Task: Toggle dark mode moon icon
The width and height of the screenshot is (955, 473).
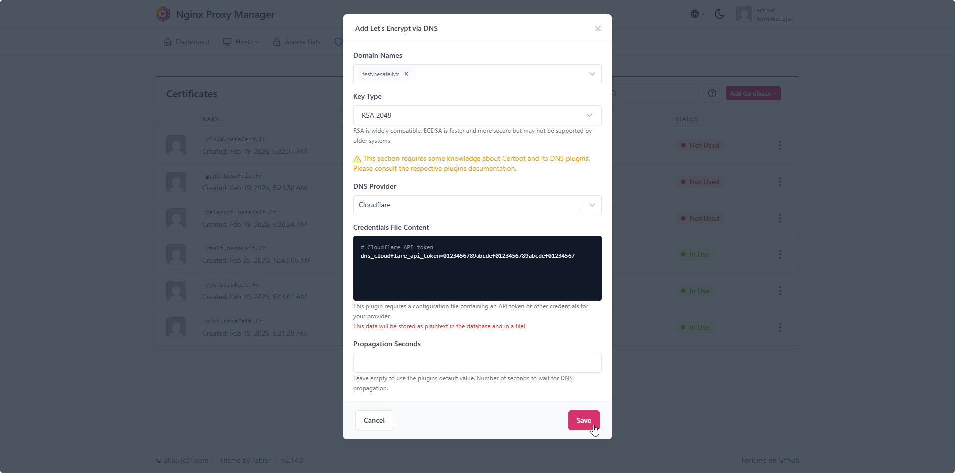Action: (719, 14)
